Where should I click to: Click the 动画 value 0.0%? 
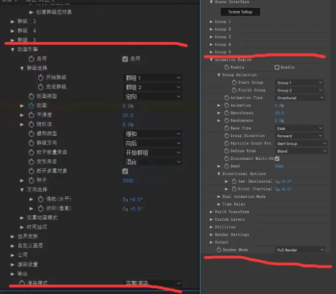pos(128,106)
